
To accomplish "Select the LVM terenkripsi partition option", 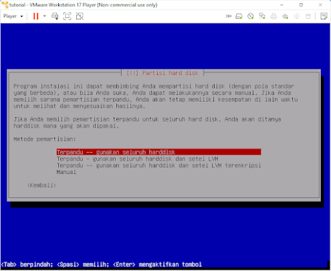I will click(158, 165).
